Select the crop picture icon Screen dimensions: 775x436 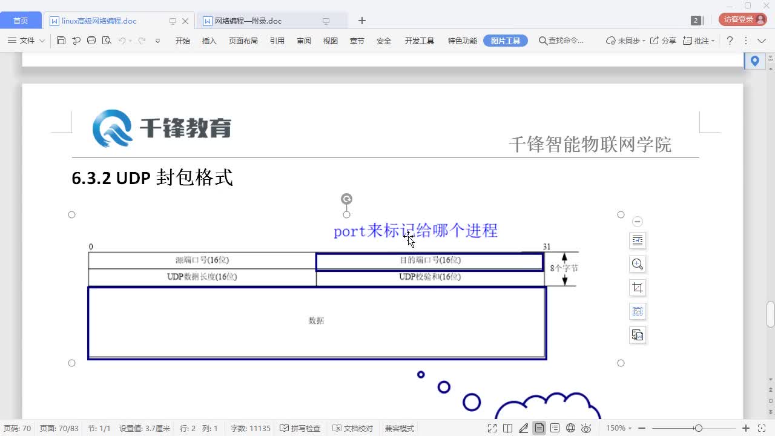click(x=638, y=288)
